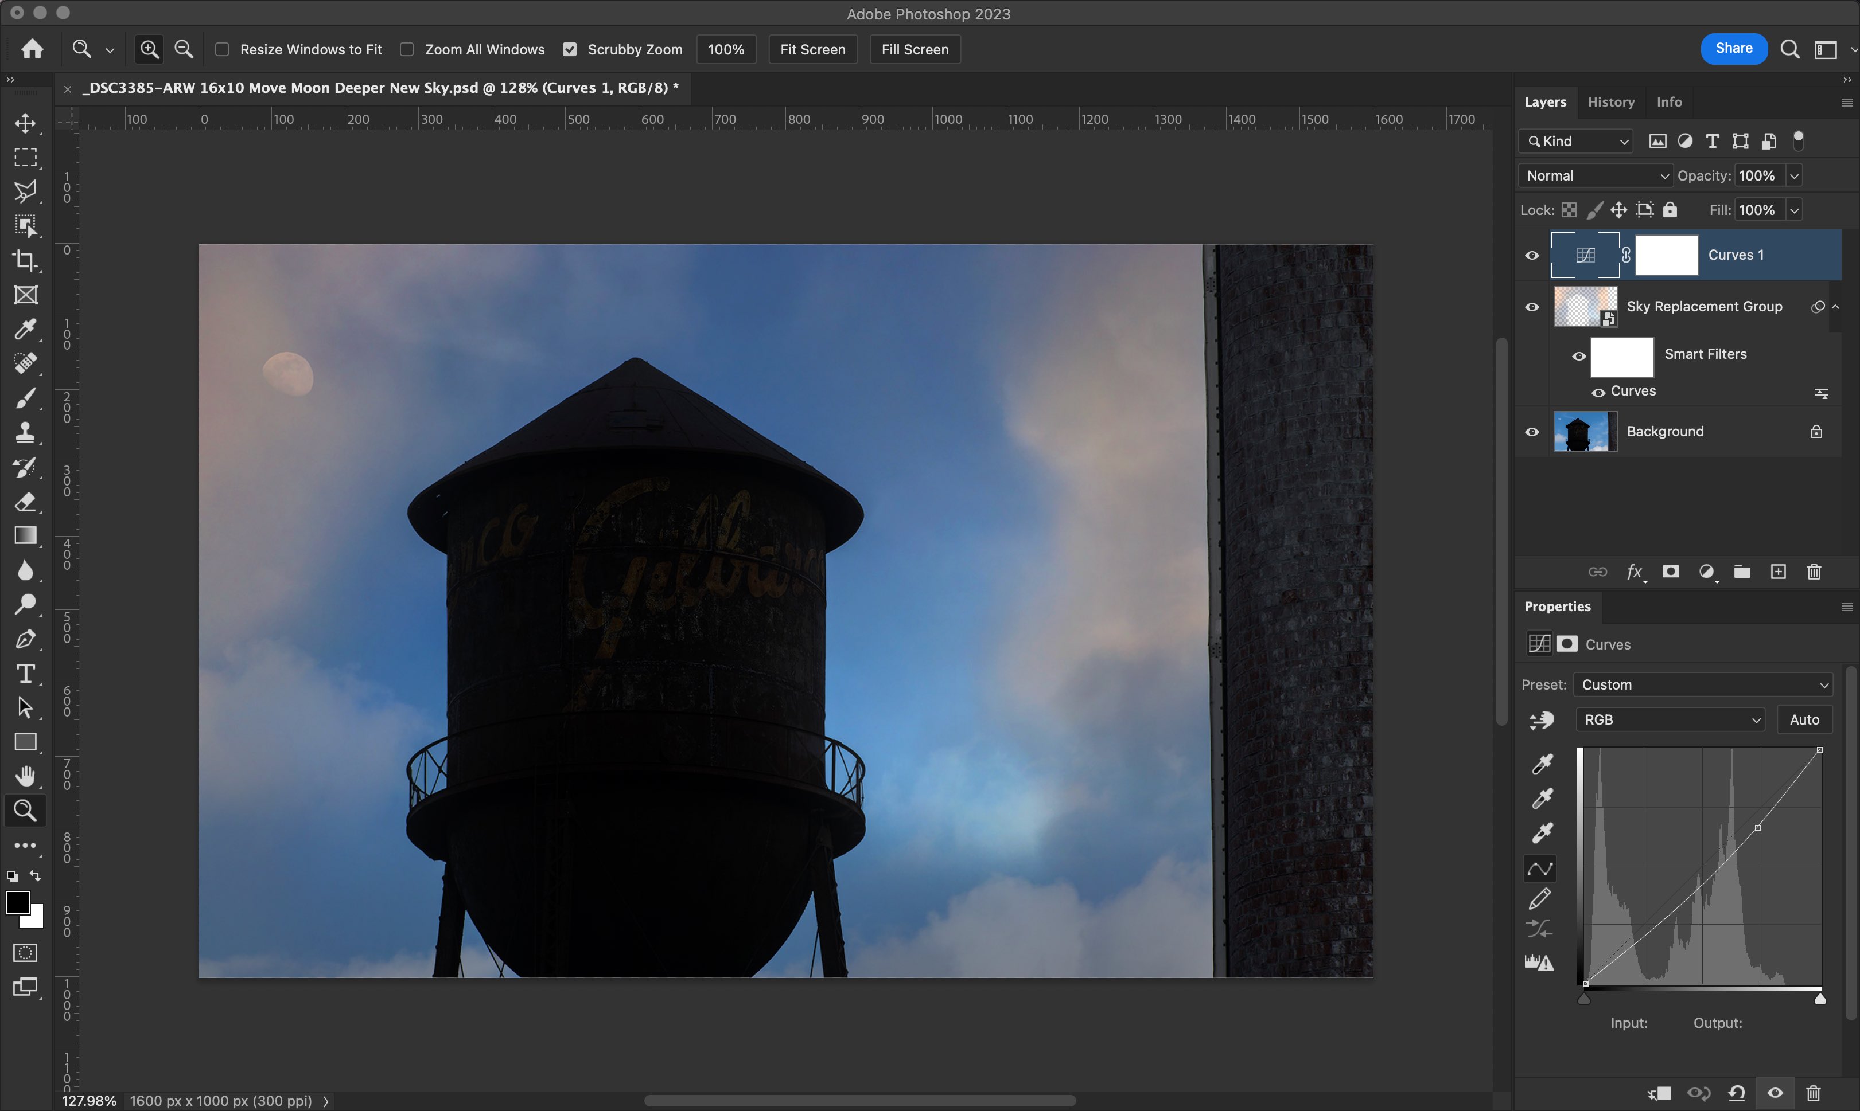This screenshot has height=1111, width=1860.
Task: Click the add layer mask icon
Action: [x=1671, y=572]
